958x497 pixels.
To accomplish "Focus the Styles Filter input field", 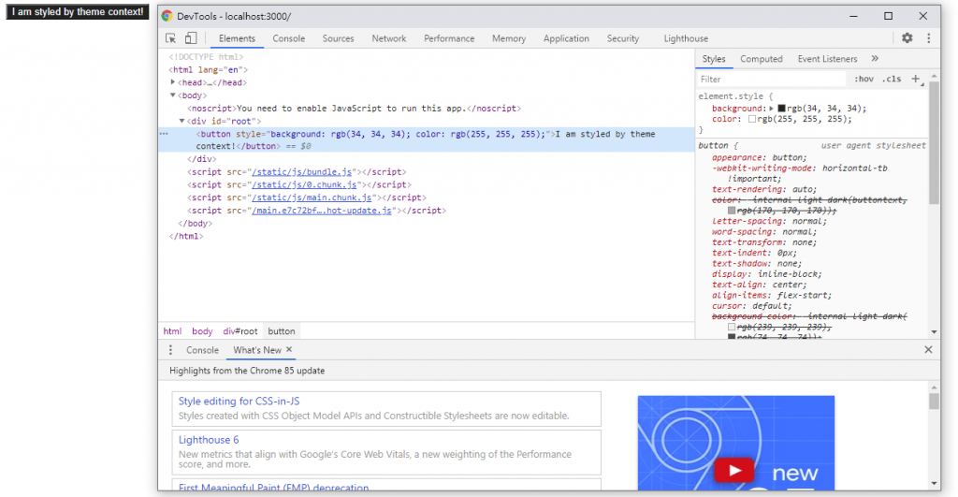I will pyautogui.click(x=772, y=79).
